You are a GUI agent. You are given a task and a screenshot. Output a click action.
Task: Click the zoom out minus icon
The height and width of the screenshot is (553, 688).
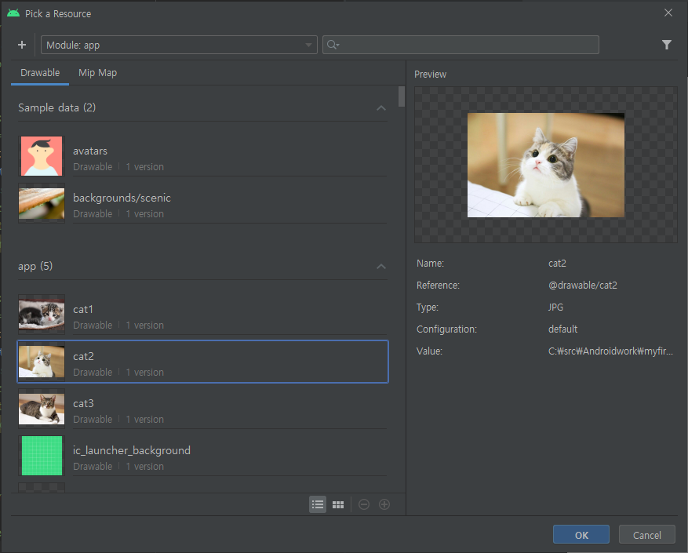point(364,504)
